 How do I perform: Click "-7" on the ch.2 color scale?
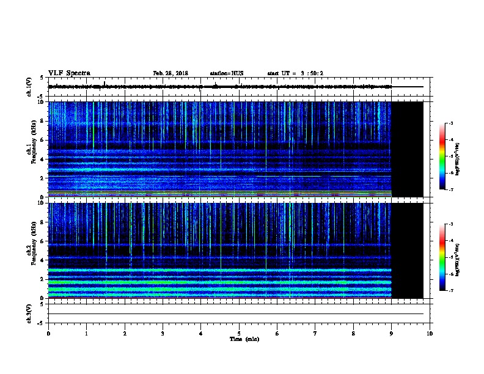point(450,291)
